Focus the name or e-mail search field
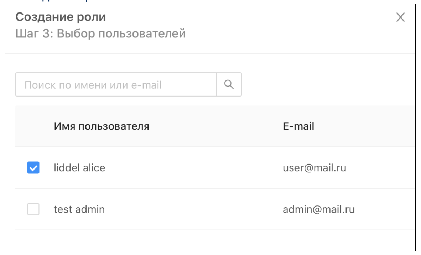421x255 pixels. pyautogui.click(x=116, y=85)
